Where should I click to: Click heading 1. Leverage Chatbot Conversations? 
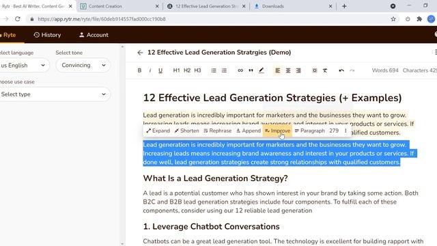tap(211, 226)
